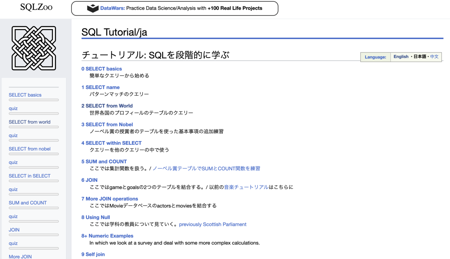Switch language to English
450x259 pixels.
coord(401,57)
